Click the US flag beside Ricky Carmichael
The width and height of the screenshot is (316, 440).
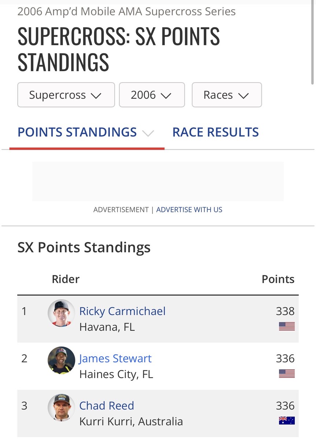point(287,326)
